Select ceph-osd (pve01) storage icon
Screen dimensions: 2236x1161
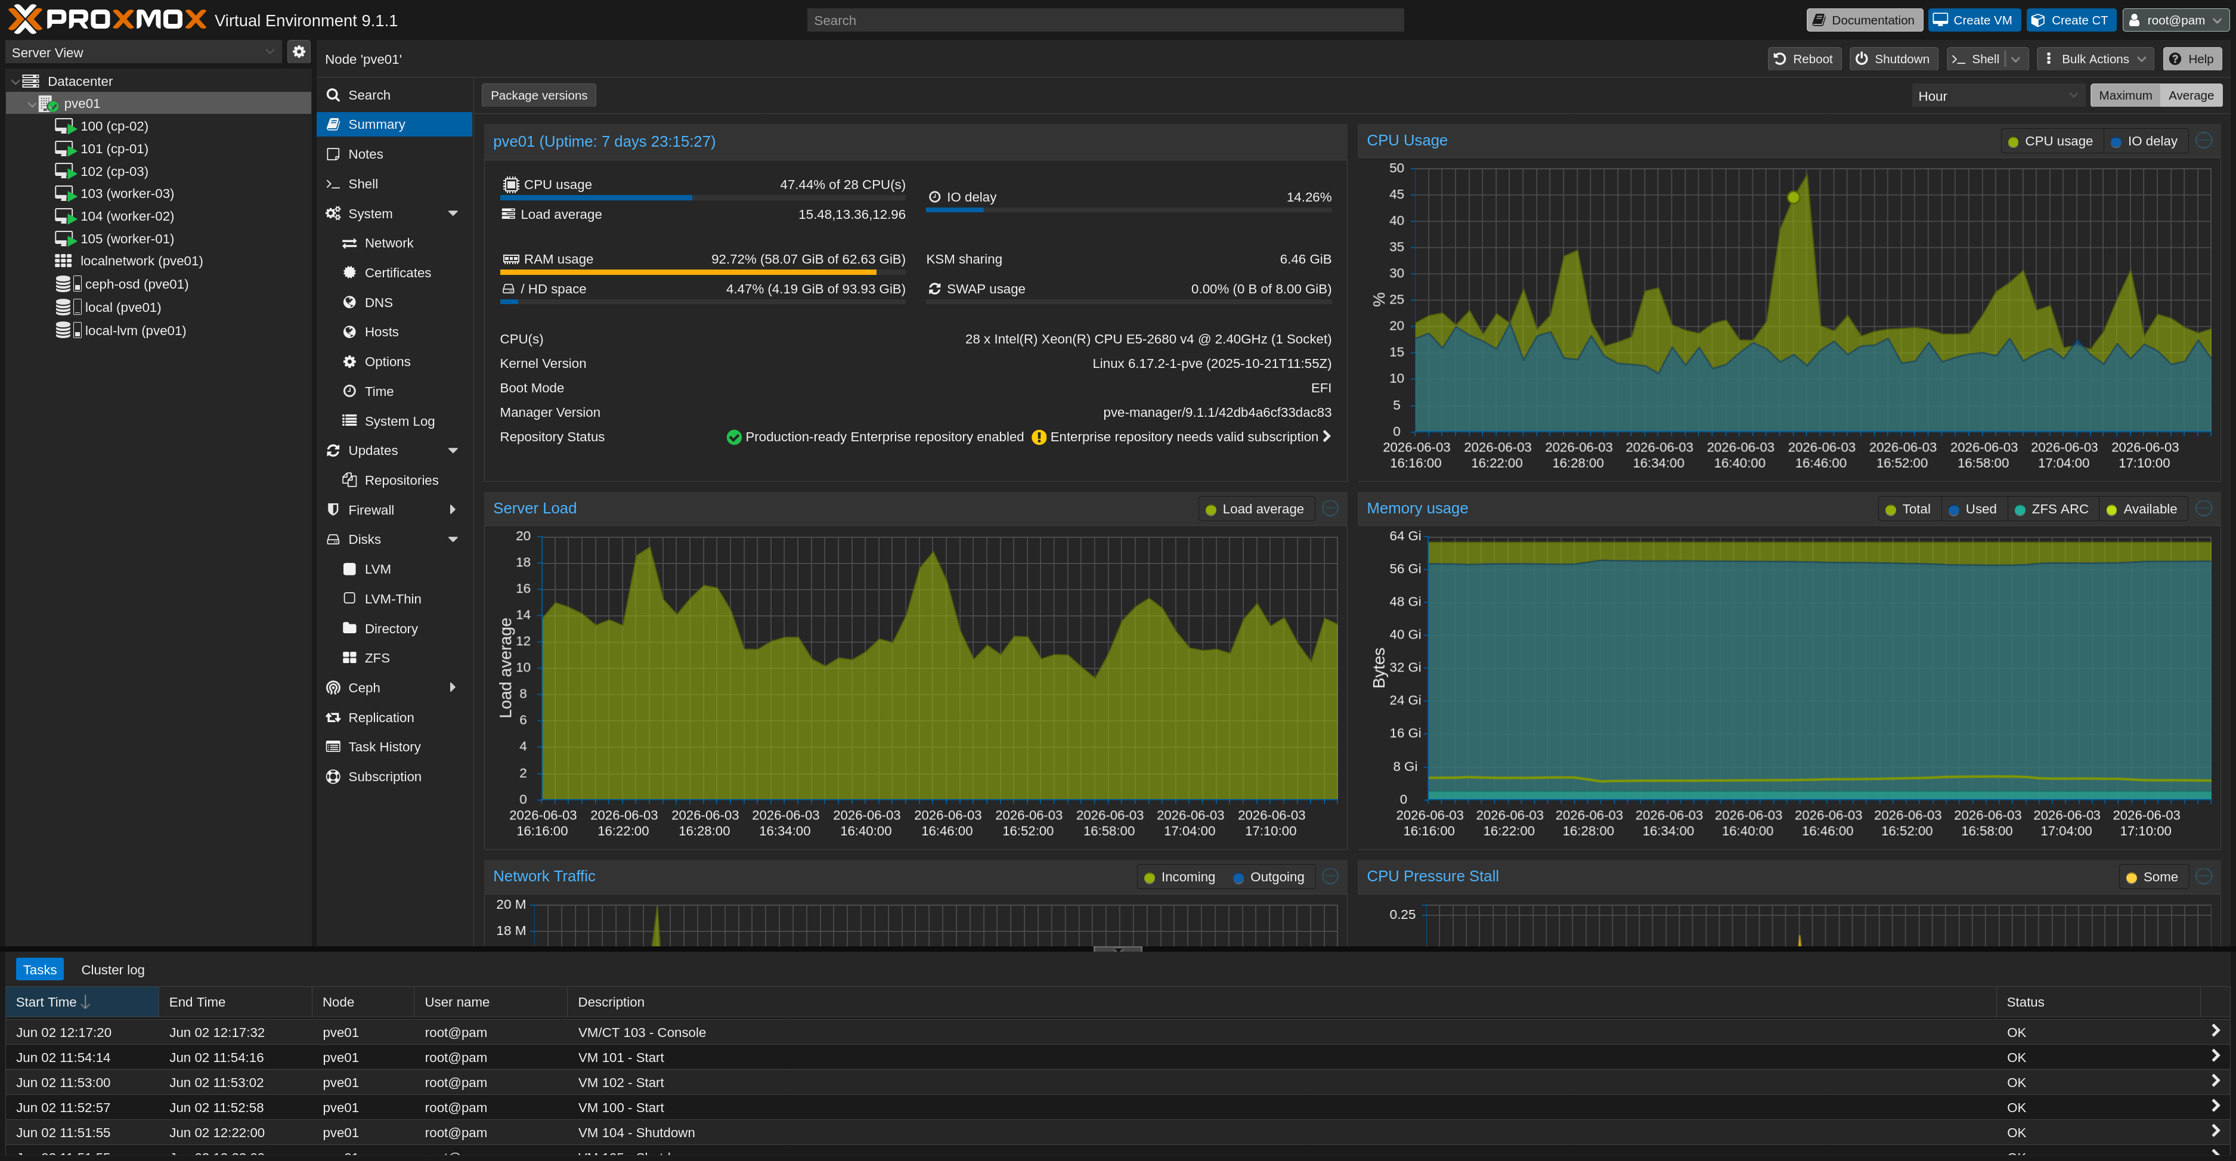69,284
